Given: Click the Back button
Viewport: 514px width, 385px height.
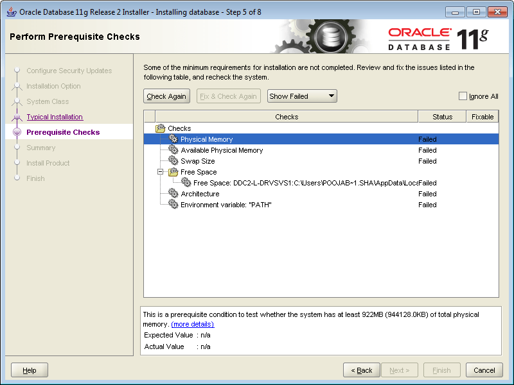Looking at the screenshot, I should click(361, 370).
